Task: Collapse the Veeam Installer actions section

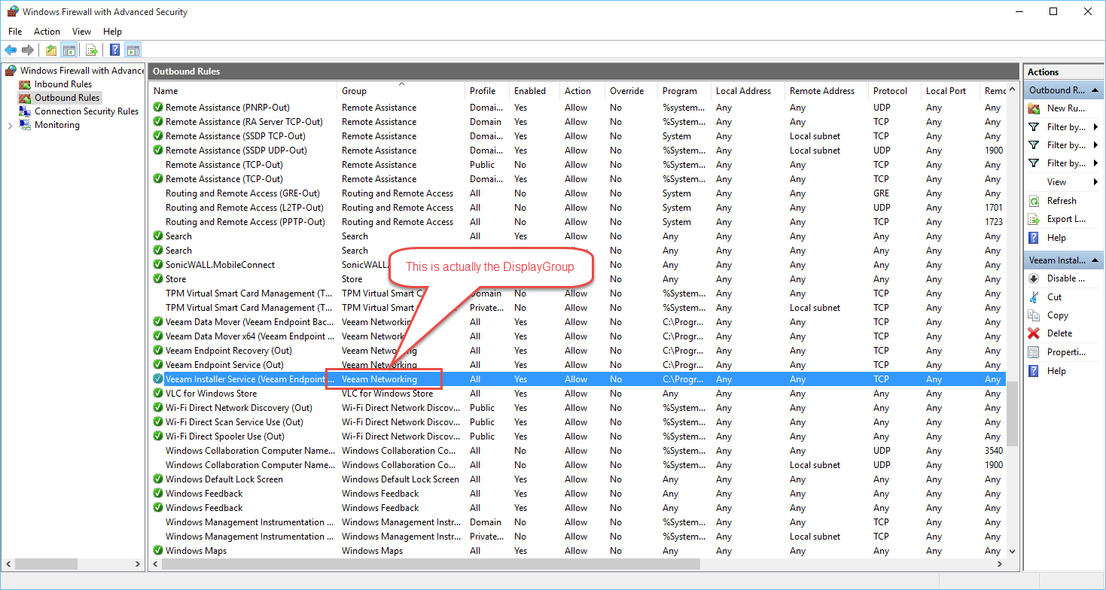Action: 1095,260
